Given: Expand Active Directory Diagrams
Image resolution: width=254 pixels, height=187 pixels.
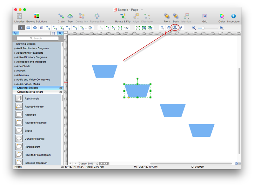Looking at the screenshot, I should 15,57.
